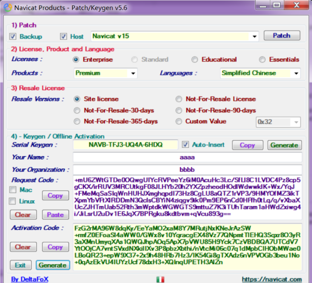
Task: Click inside the Activation Code text box
Action: (x=187, y=247)
